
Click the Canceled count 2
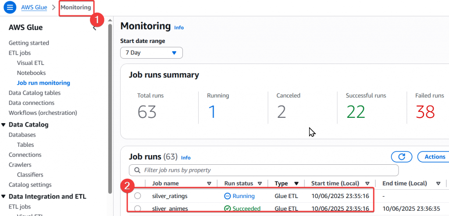(x=282, y=112)
